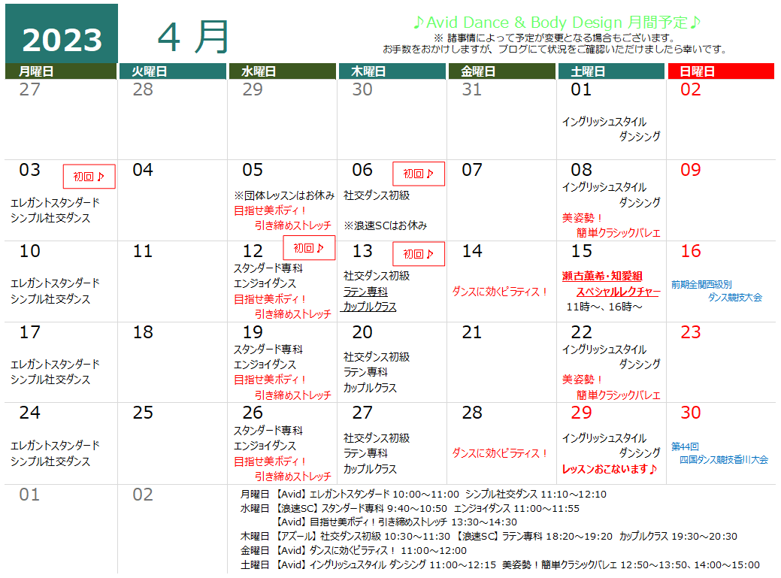Click ダンスに効くピラティス！ on April 28

[x=500, y=453]
